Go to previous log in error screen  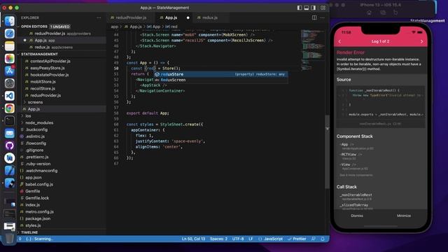[339, 41]
